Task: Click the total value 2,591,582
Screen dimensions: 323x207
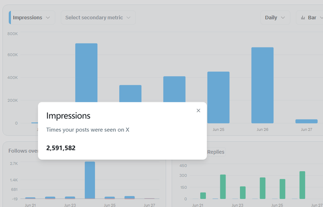Action: coord(61,148)
